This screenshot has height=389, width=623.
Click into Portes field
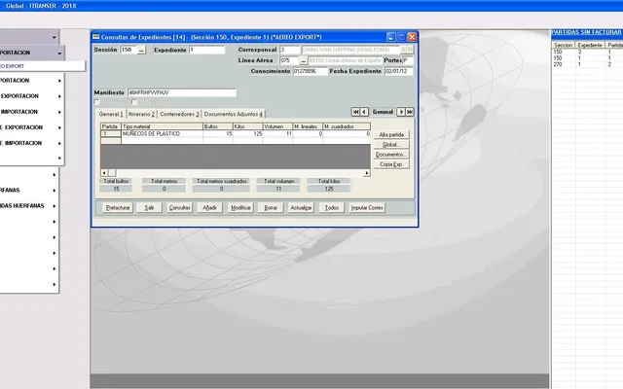pyautogui.click(x=408, y=60)
